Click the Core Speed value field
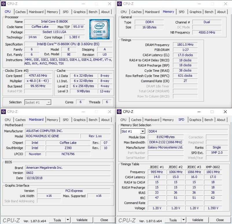 [38, 76]
